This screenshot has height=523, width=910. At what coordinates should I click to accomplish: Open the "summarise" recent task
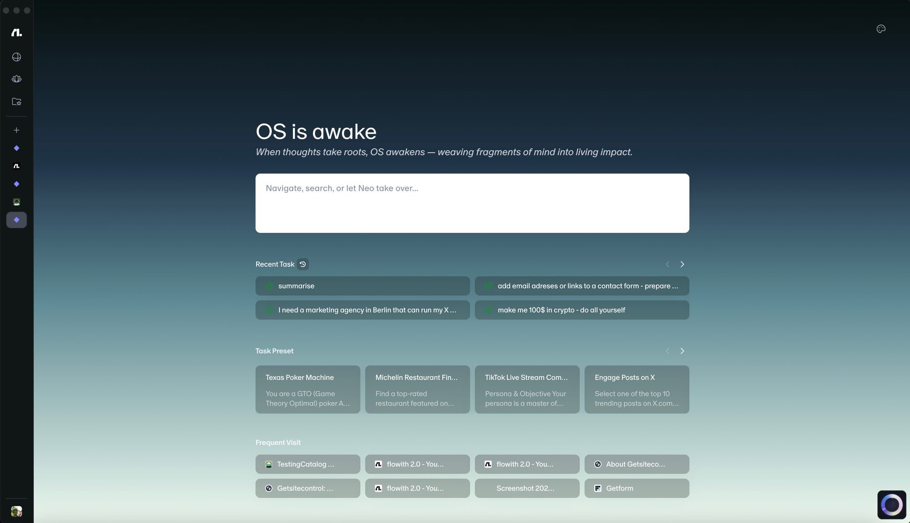362,286
